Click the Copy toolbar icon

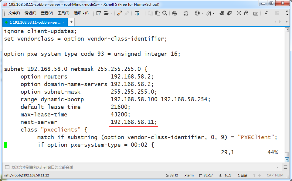coord(150,13)
